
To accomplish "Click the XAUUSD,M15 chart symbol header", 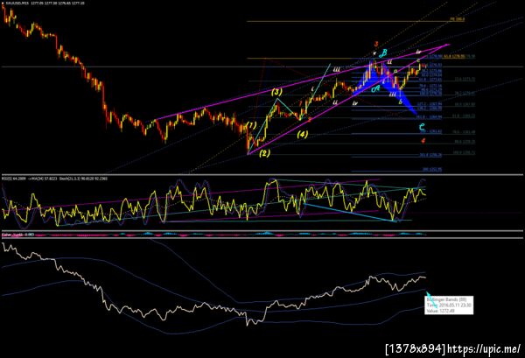I will tap(45, 3).
